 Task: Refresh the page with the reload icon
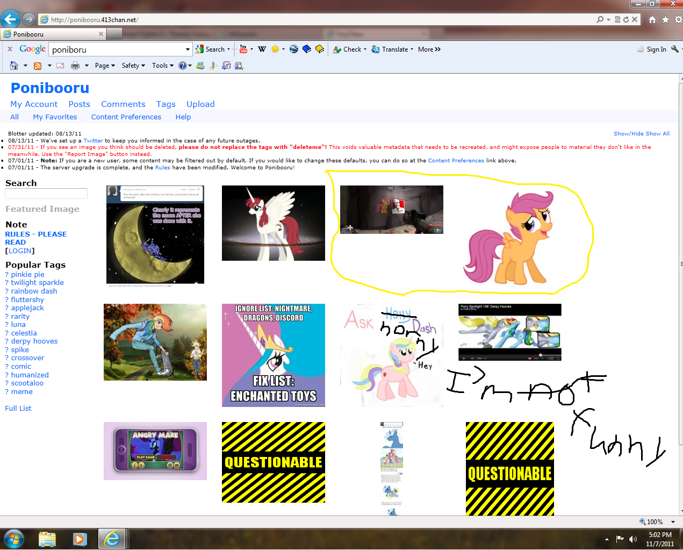coord(626,19)
